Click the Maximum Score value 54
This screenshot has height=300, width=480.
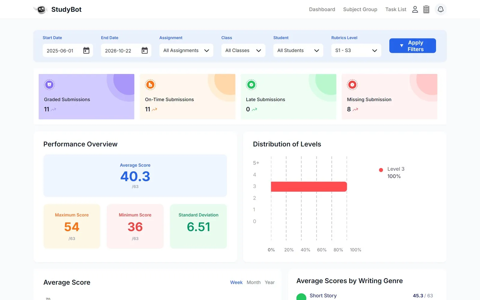72,227
